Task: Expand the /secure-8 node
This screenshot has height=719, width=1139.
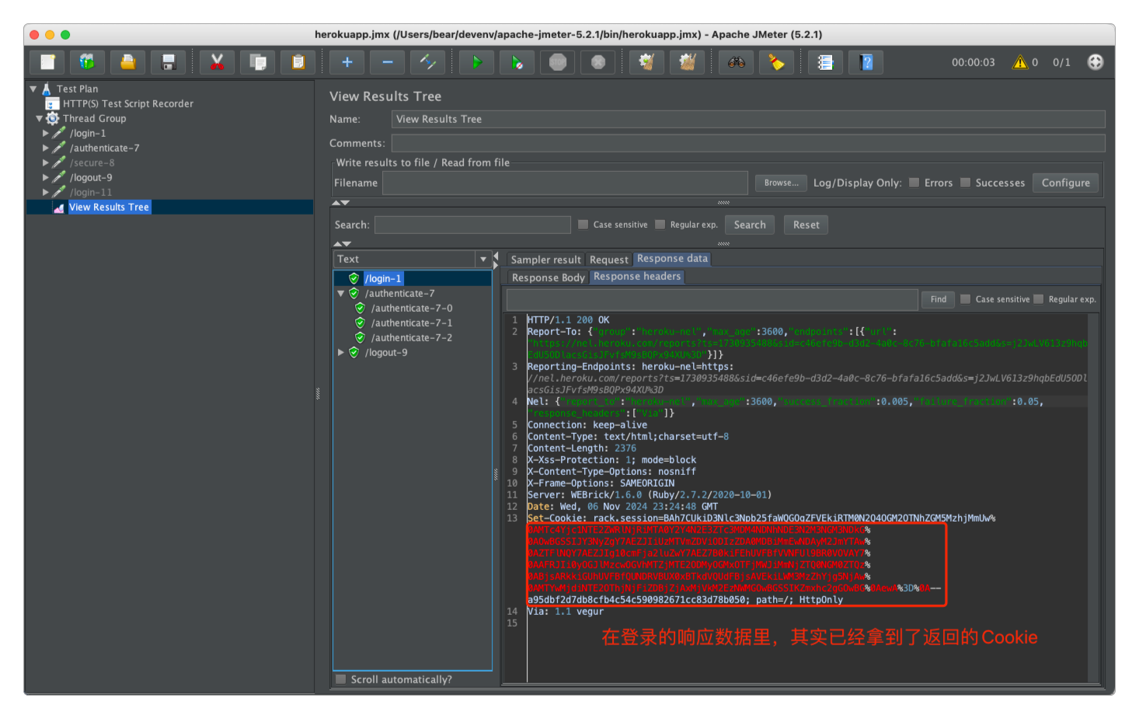Action: [45, 162]
